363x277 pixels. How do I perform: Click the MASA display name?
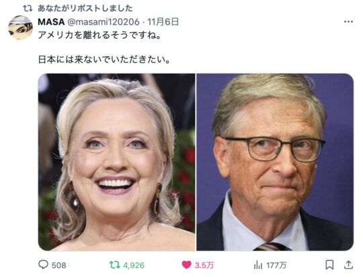pos(51,22)
